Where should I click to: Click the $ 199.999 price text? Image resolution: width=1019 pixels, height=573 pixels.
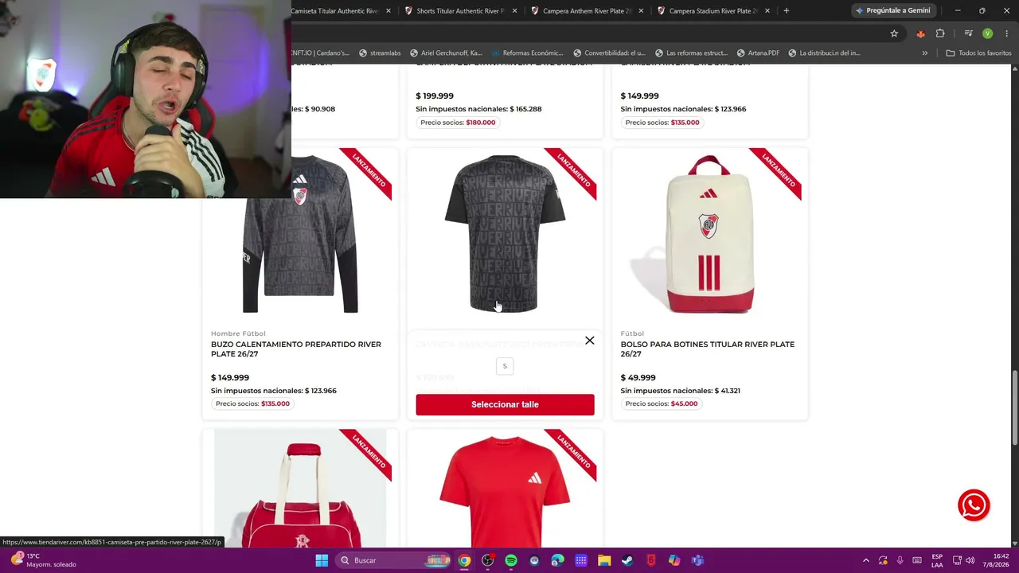click(435, 96)
